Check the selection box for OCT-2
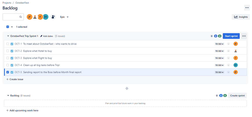Image resolution: width=252 pixels, height=117 pixels. click(8, 51)
